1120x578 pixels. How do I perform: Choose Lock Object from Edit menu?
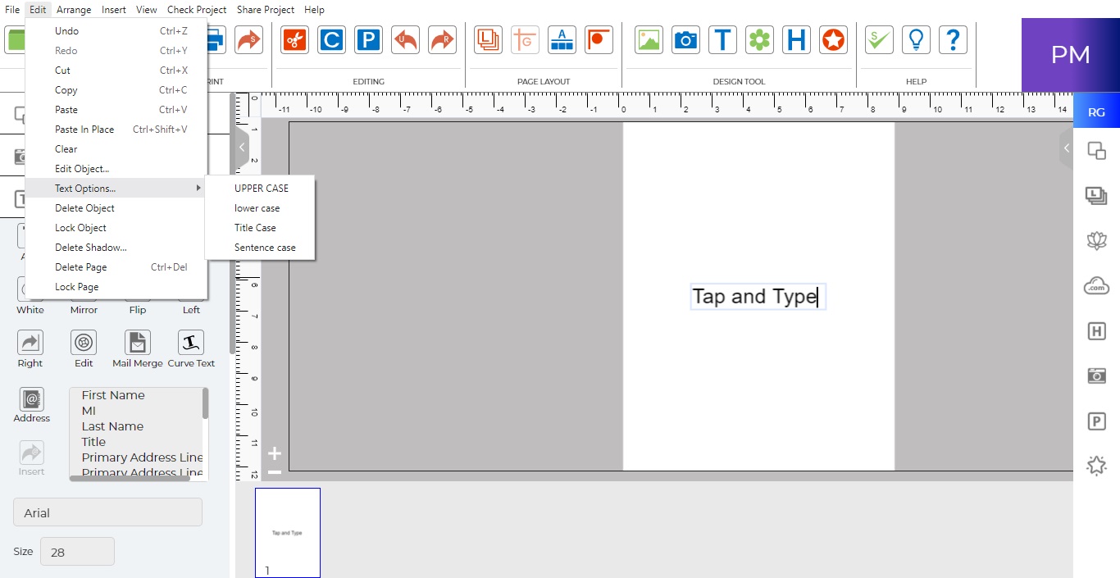tap(116, 228)
